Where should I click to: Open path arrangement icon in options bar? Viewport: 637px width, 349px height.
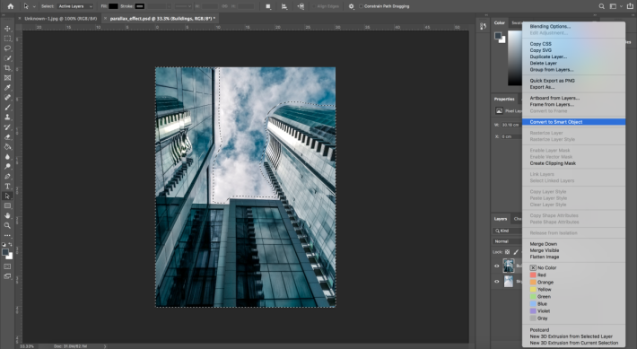click(301, 6)
